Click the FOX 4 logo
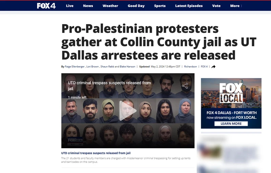Viewport: 271px width, 173px height. (x=46, y=6)
